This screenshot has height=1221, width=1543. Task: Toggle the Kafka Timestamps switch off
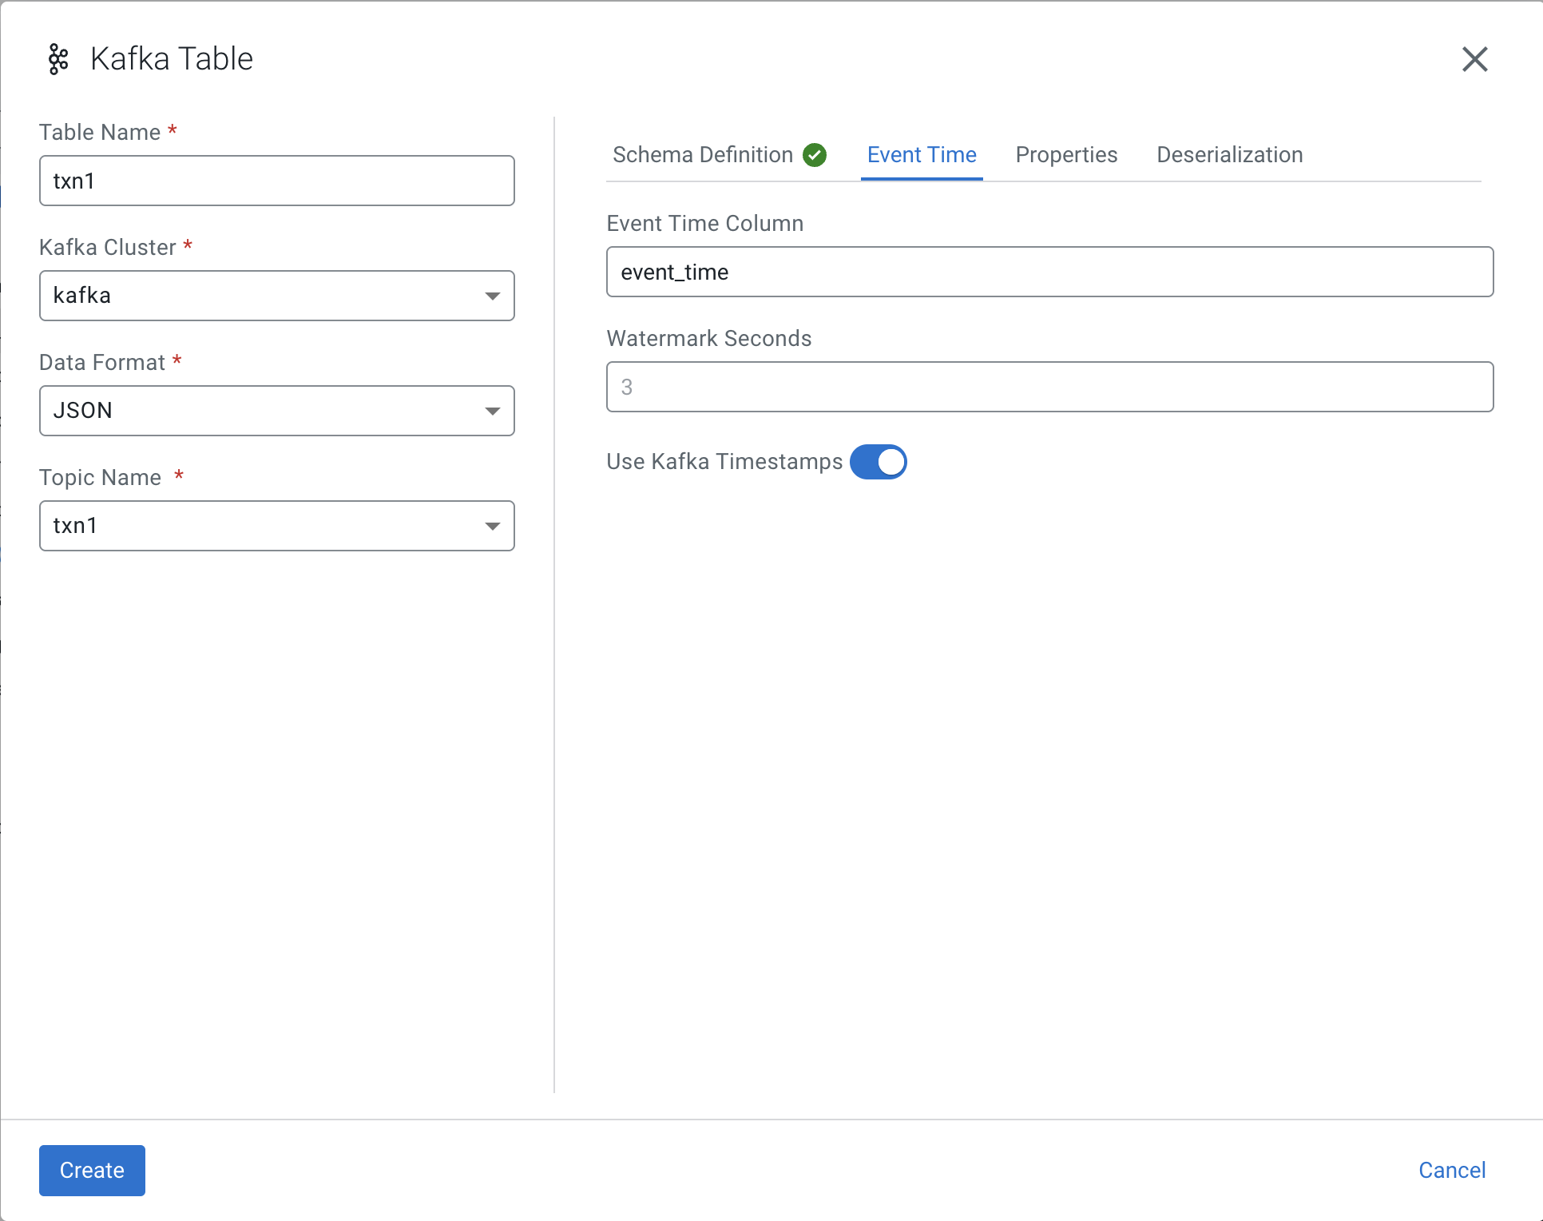pos(879,462)
